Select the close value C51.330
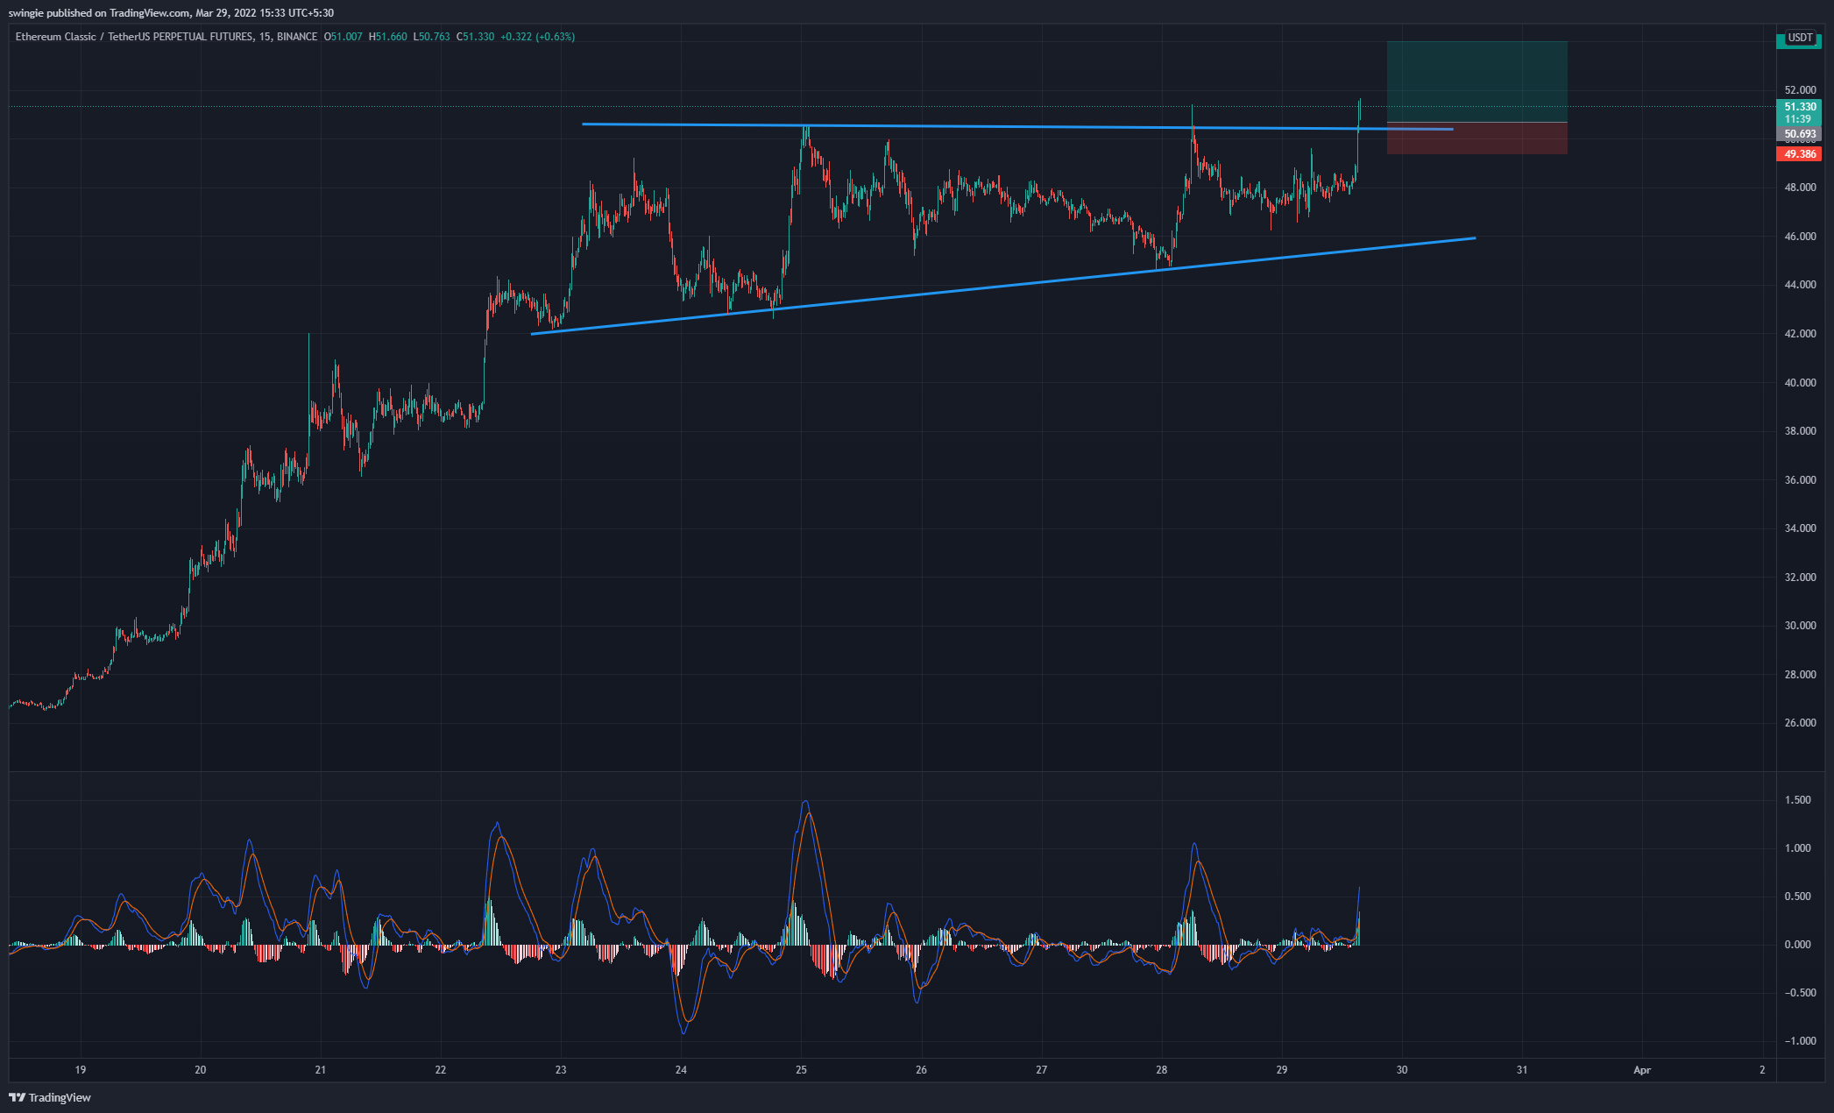The height and width of the screenshot is (1113, 1834). [x=476, y=37]
